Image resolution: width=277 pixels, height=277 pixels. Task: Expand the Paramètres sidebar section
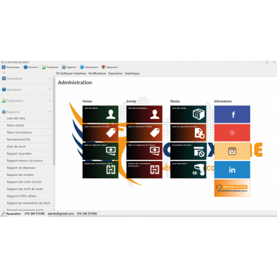point(26,78)
